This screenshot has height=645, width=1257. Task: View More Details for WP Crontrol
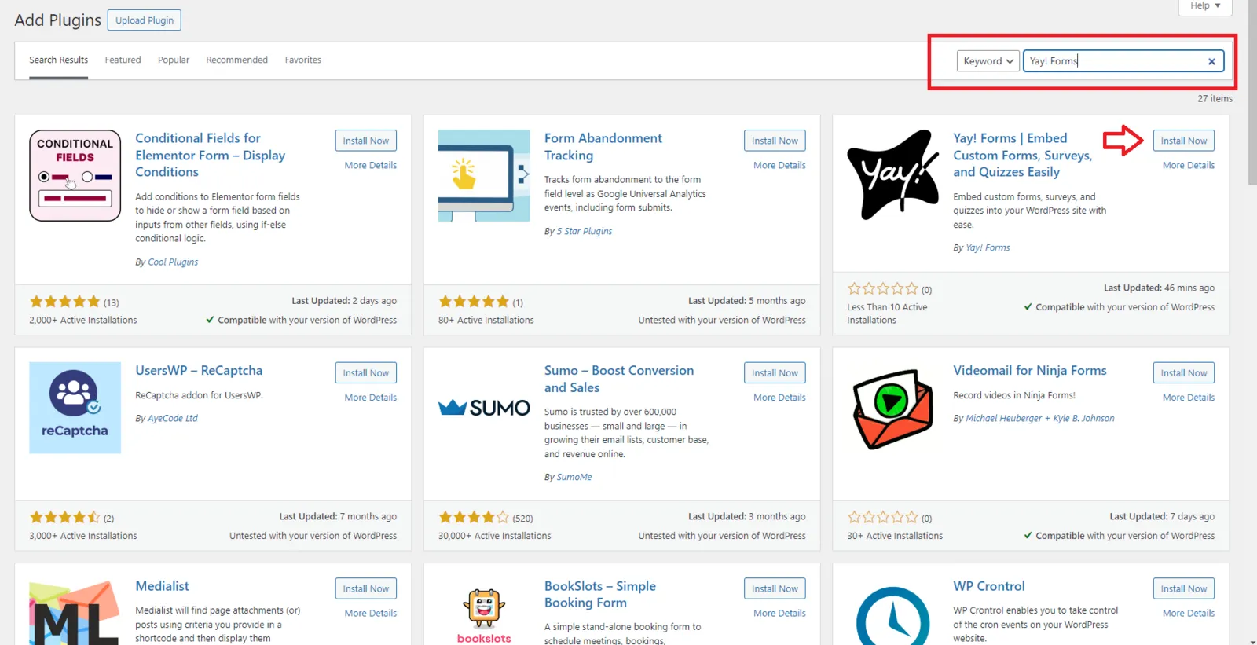pos(1189,613)
